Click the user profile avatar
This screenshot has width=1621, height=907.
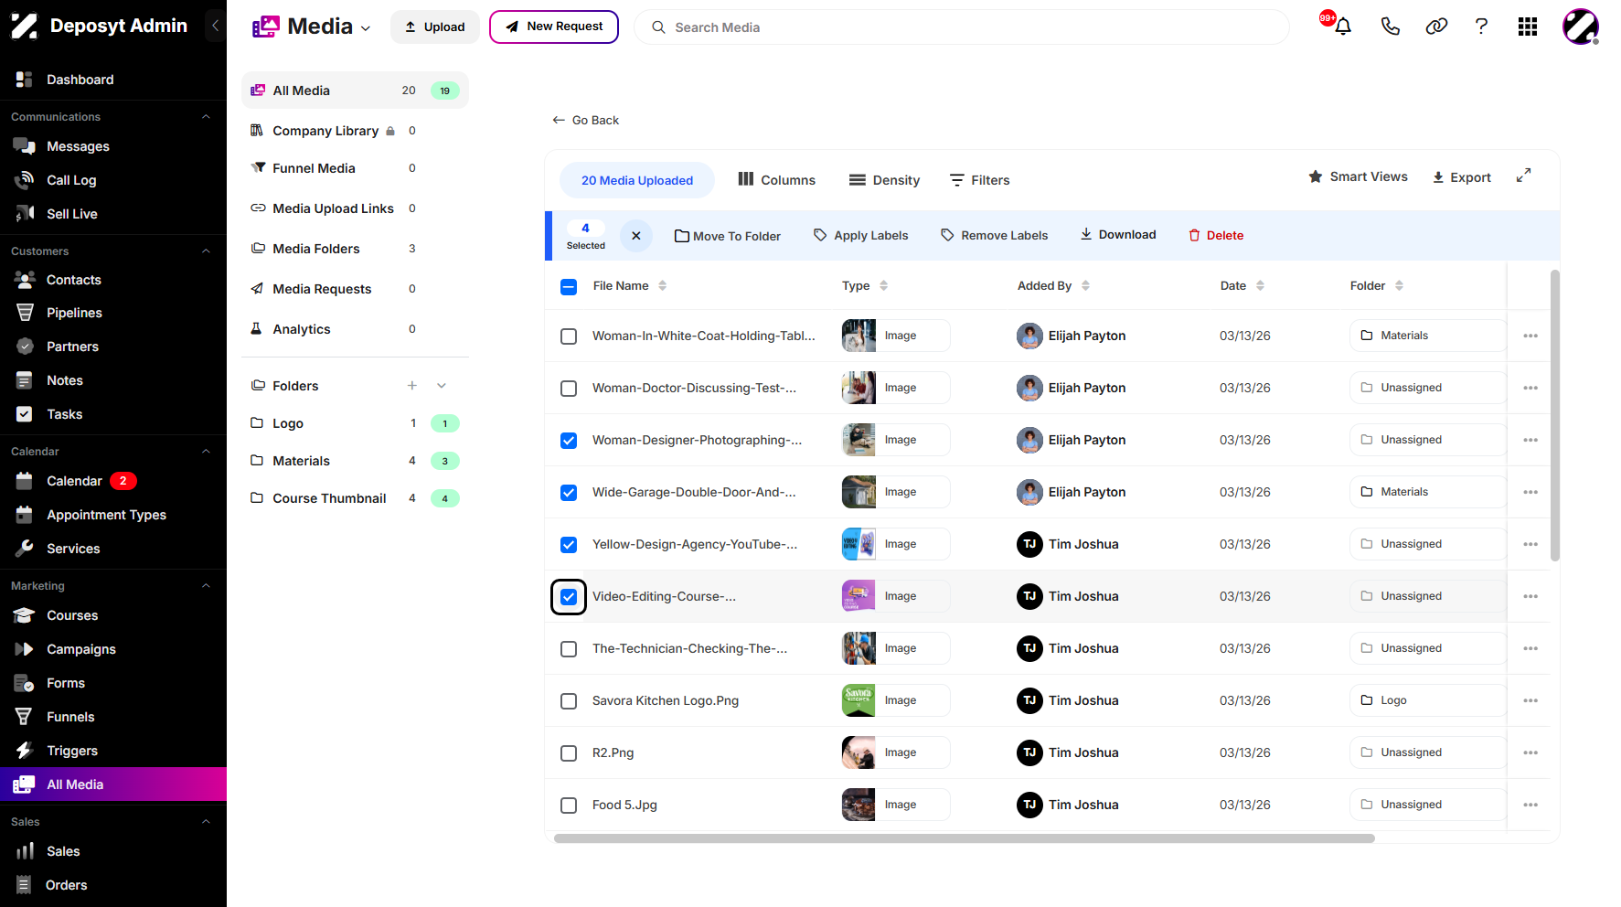click(x=1581, y=27)
